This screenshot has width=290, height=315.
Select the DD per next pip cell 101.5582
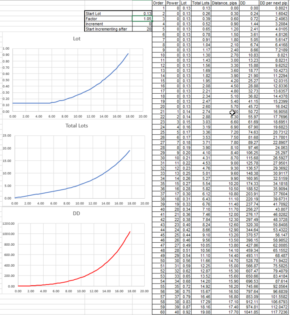[x=274, y=297]
